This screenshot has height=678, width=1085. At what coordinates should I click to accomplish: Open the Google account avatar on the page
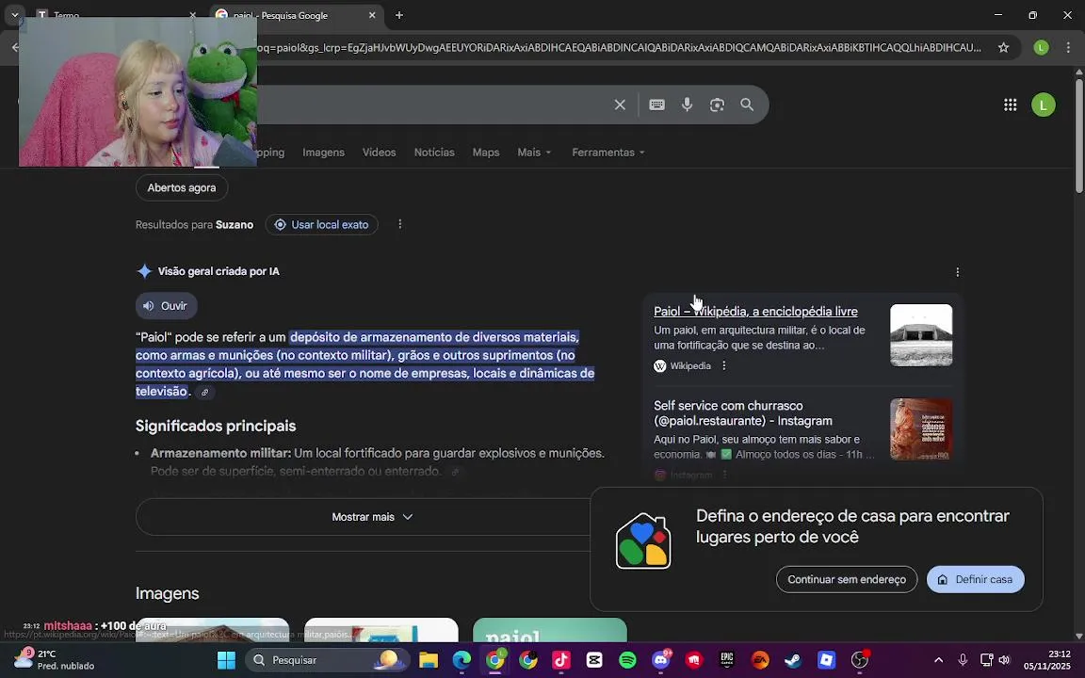click(x=1043, y=105)
